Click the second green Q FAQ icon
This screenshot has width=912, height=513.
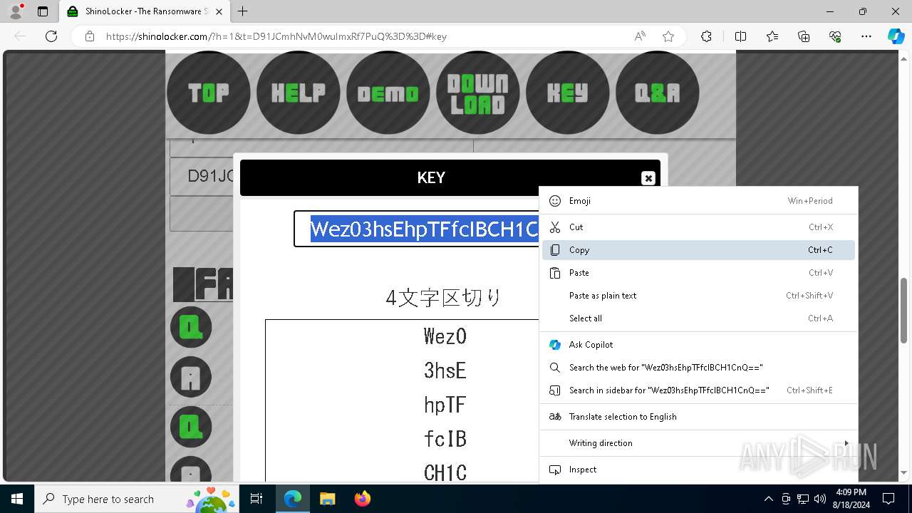[x=191, y=427]
